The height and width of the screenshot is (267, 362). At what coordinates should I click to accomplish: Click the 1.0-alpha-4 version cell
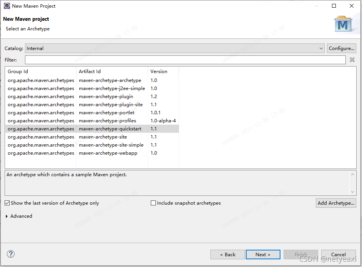click(x=163, y=121)
